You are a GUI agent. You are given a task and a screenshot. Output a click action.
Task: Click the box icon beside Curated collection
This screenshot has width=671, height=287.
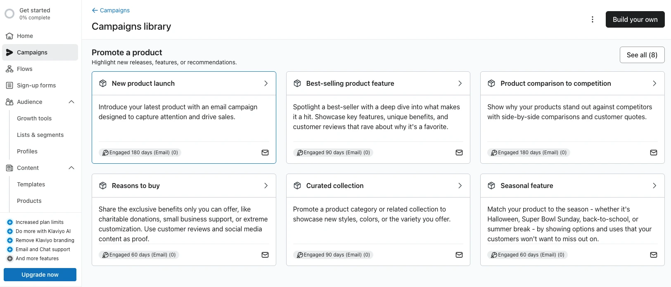click(297, 186)
